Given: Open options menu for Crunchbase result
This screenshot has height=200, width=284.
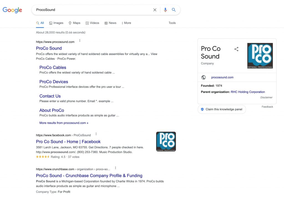Looking at the screenshot, I should coord(115,168).
